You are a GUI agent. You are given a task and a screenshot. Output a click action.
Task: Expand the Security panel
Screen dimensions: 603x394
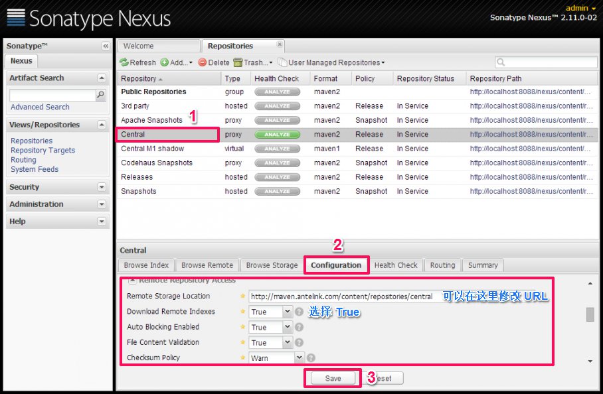coord(102,187)
